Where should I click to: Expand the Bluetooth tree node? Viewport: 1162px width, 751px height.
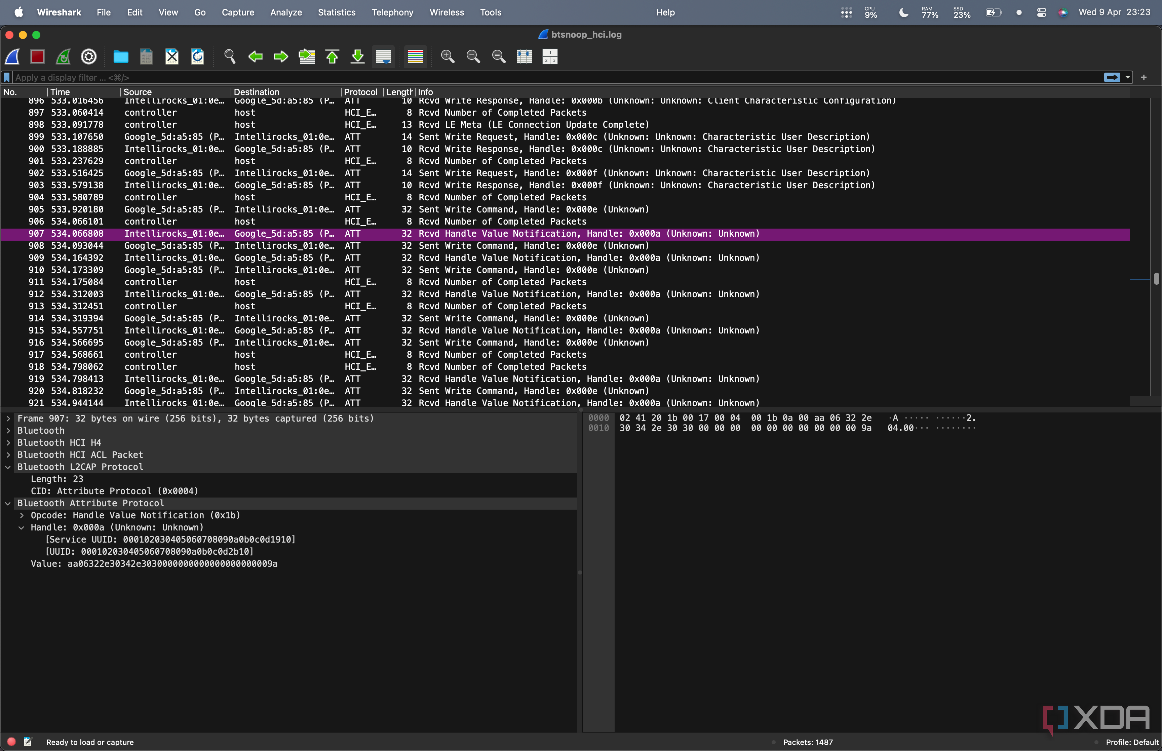point(8,431)
